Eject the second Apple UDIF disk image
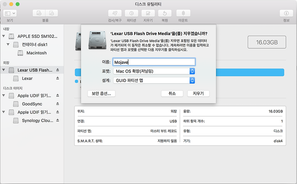Image resolution: width=297 pixels, height=184 pixels. tap(58, 112)
